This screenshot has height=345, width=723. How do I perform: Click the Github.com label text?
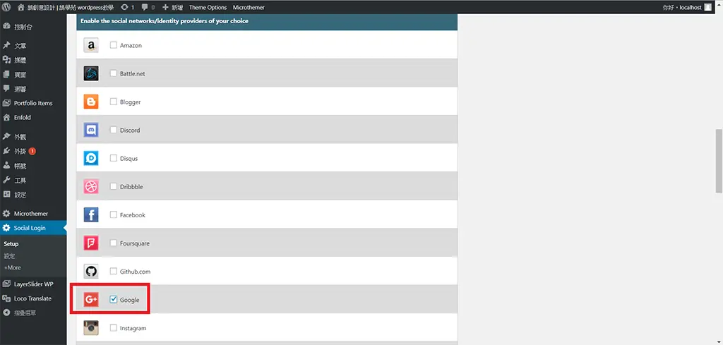point(135,272)
